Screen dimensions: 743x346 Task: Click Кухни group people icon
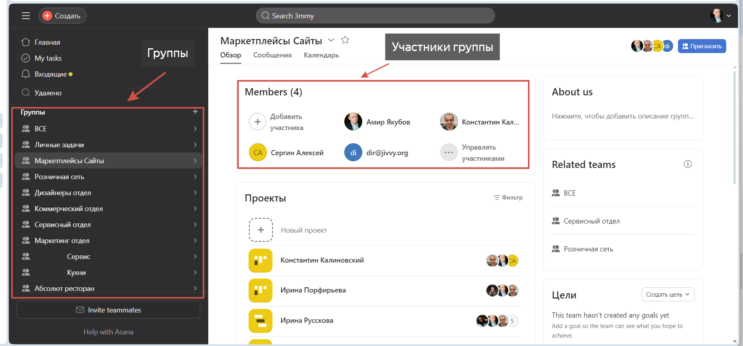click(x=26, y=272)
